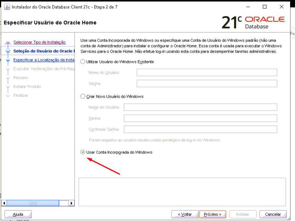The width and height of the screenshot is (295, 221).
Task: Click the Especificar Usuário do Oracle Home heading
Action: click(50, 23)
